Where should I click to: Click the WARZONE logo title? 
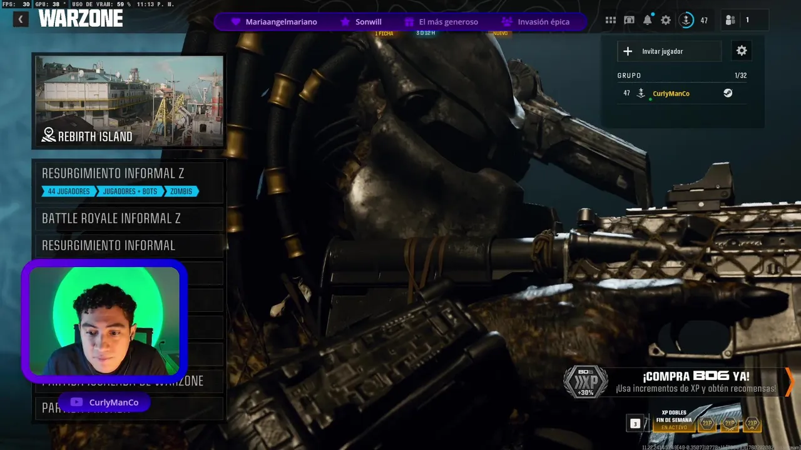click(x=81, y=19)
